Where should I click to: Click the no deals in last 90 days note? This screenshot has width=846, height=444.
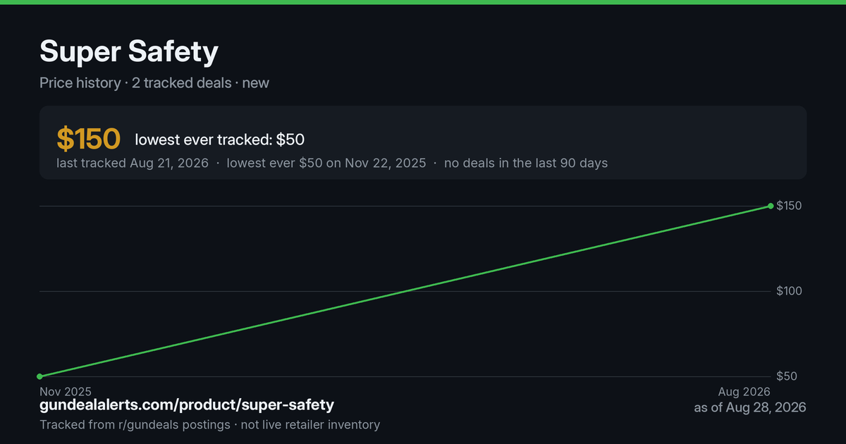[x=526, y=163]
